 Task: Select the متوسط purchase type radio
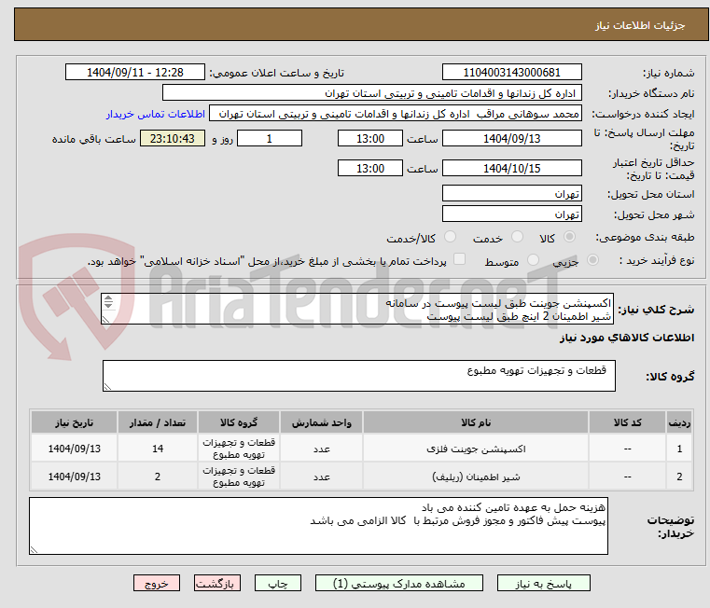533,260
